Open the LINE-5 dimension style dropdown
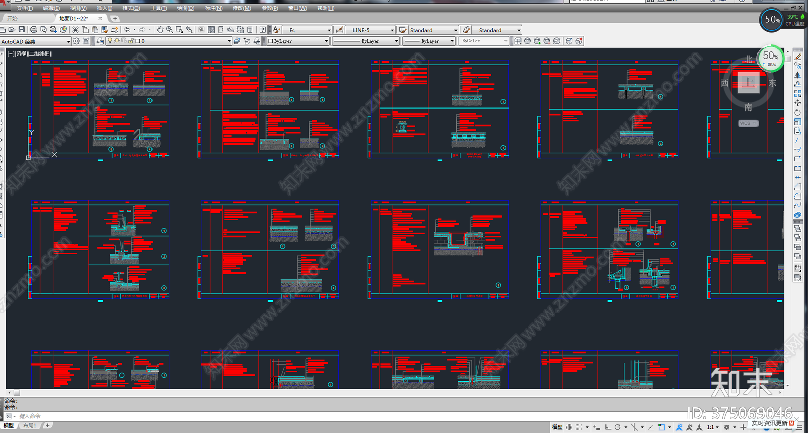 coord(392,30)
